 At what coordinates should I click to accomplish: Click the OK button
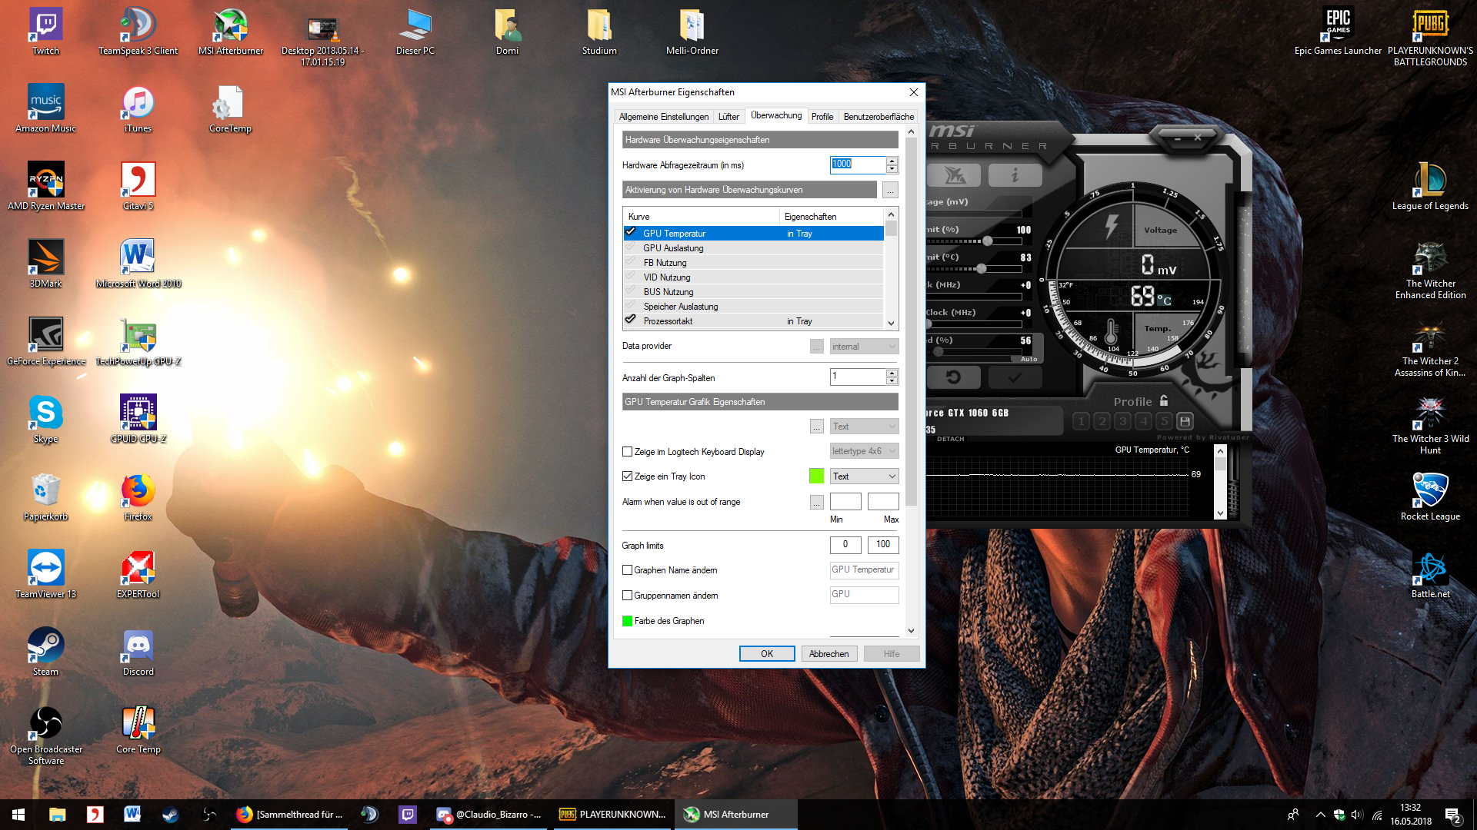click(x=767, y=654)
